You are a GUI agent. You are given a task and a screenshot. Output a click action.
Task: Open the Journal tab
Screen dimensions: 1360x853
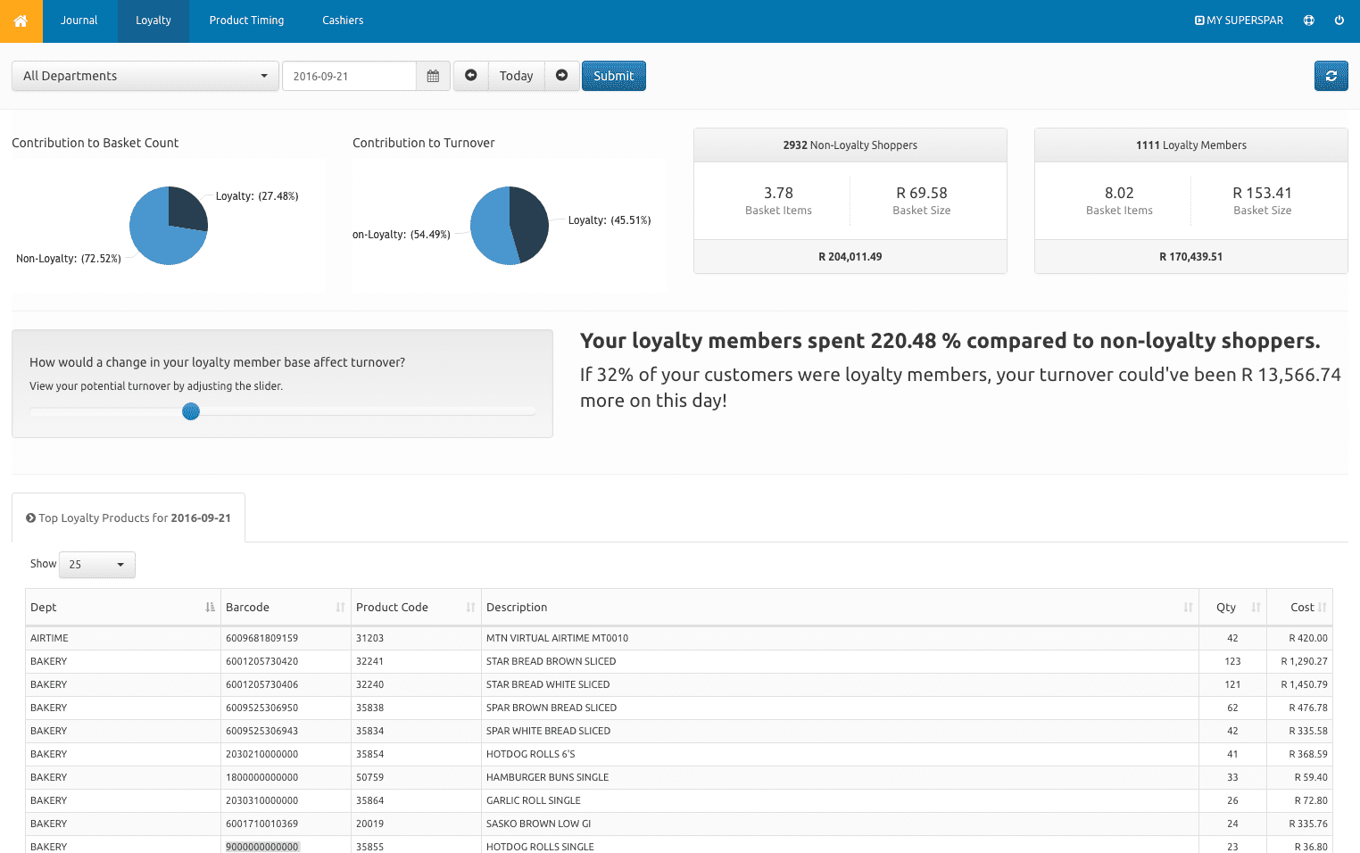[79, 21]
